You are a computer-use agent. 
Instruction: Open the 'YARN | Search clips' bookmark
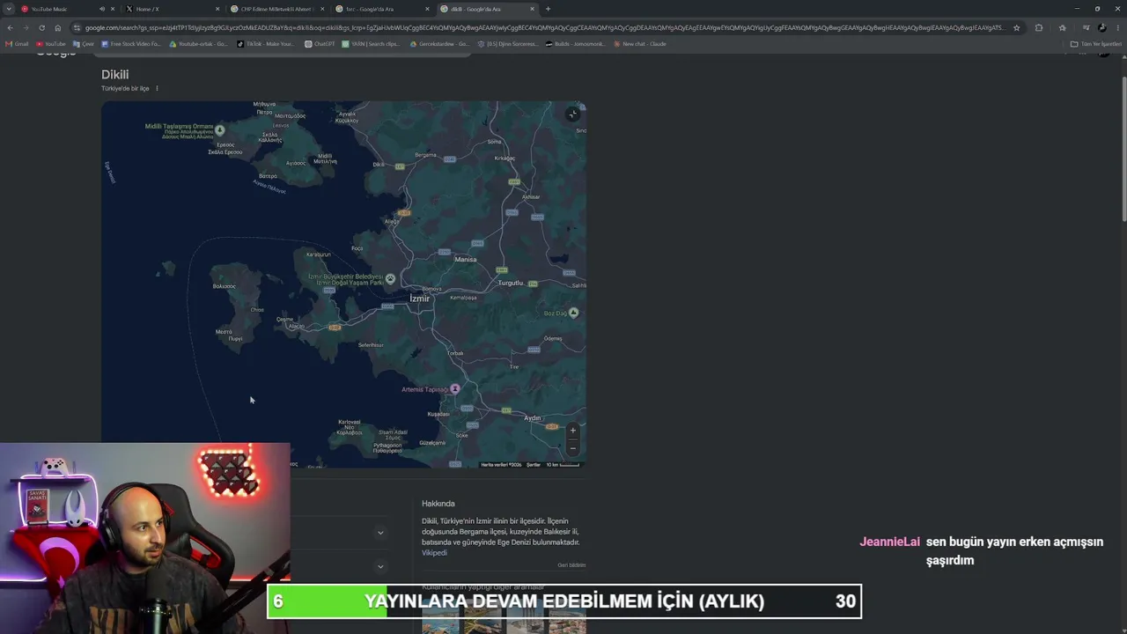pos(371,44)
